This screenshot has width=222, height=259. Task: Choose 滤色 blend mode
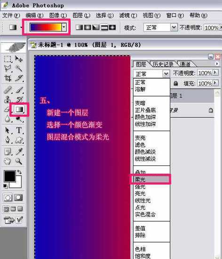pos(140,145)
